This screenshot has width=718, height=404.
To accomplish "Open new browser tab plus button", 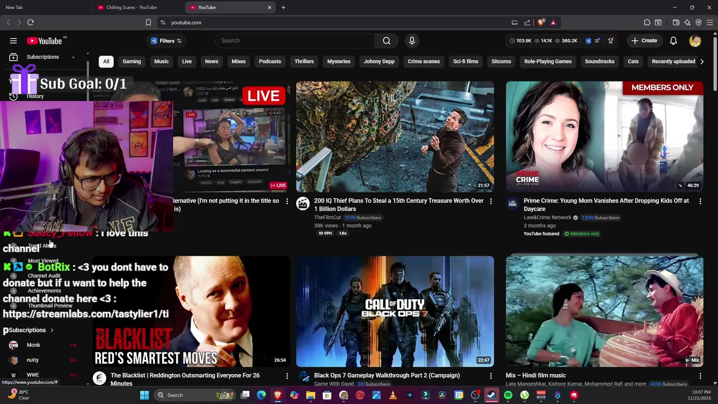I will [283, 7].
